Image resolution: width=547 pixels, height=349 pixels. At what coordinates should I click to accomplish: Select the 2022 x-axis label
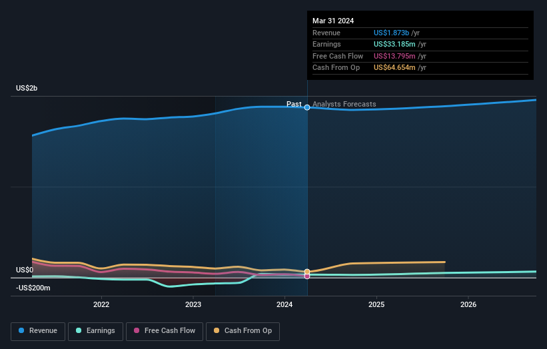tap(101, 305)
